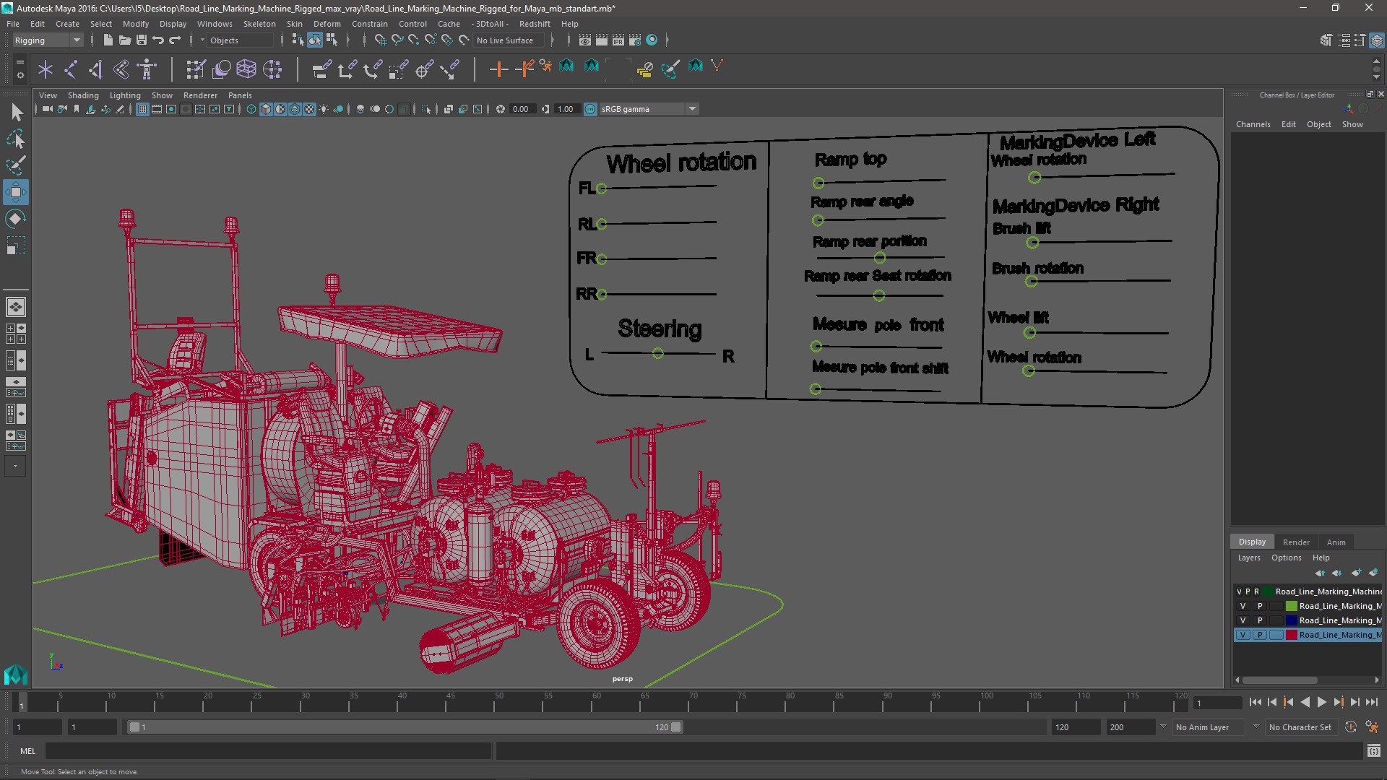
Task: Open a scene with folder icon
Action: [x=124, y=40]
